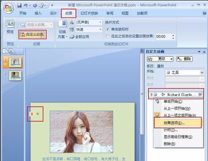Toggle 在此之后自动设置动画效果 checkbox
The width and height of the screenshot is (208, 161).
pyautogui.click(x=107, y=36)
